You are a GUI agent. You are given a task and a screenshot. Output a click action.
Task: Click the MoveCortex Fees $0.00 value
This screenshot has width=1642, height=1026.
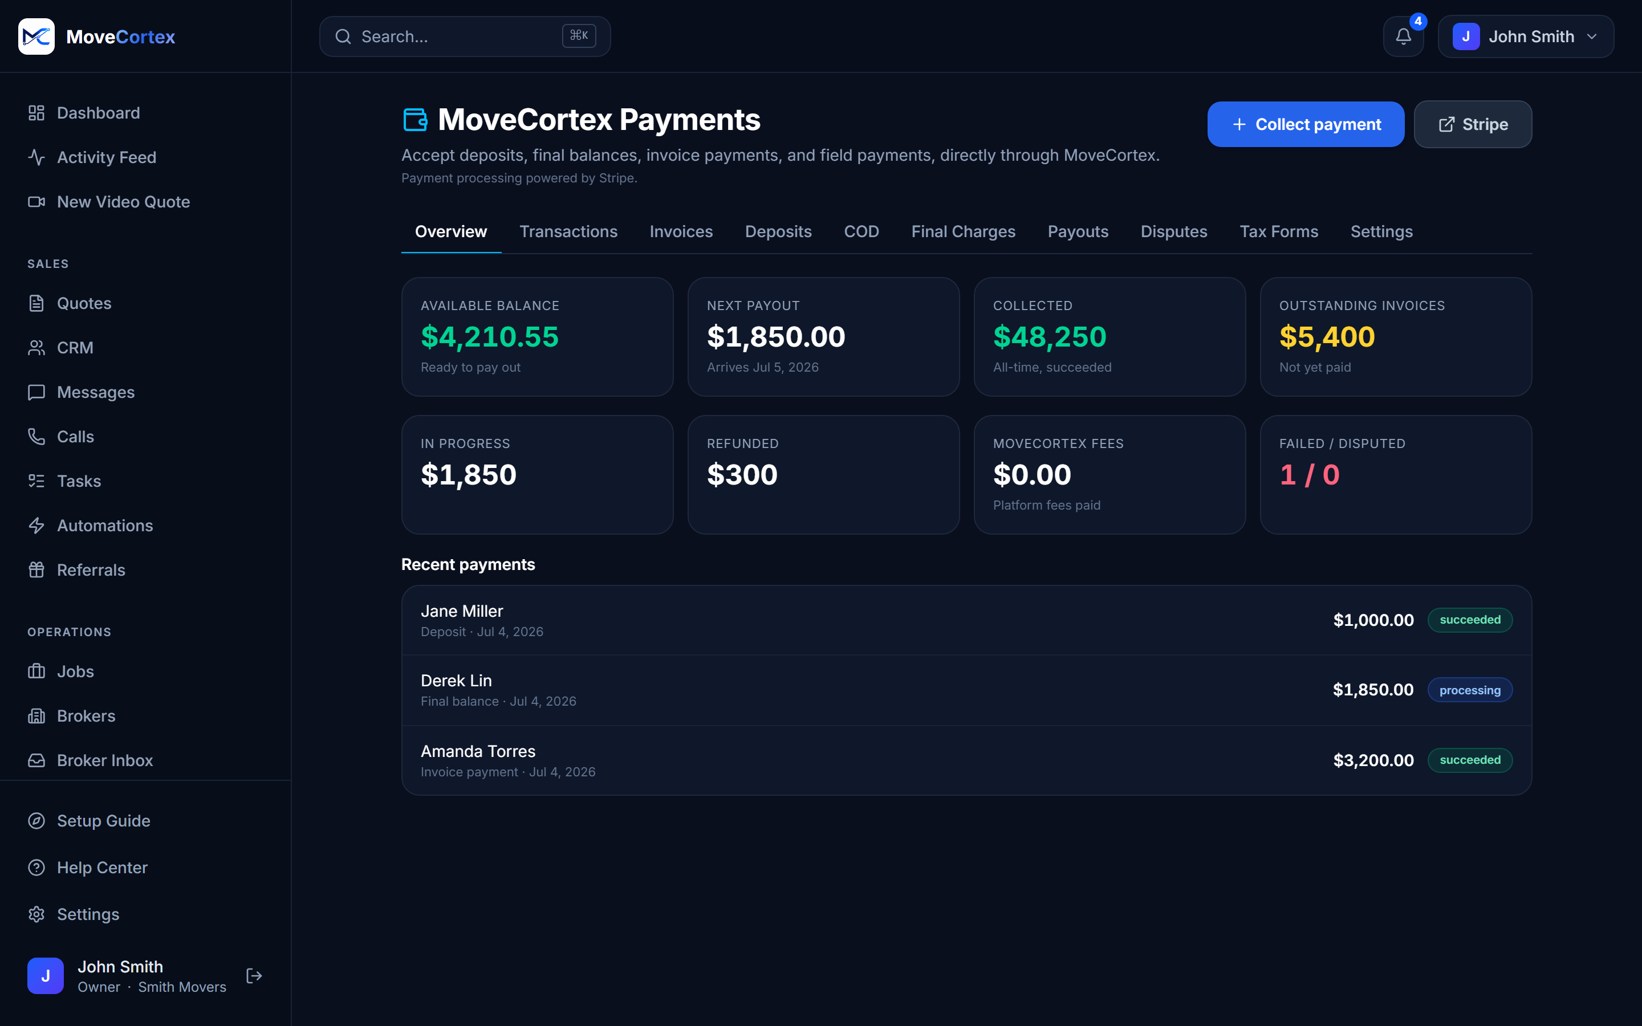[1032, 474]
